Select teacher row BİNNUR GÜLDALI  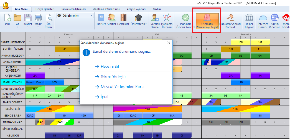tap(13, 129)
